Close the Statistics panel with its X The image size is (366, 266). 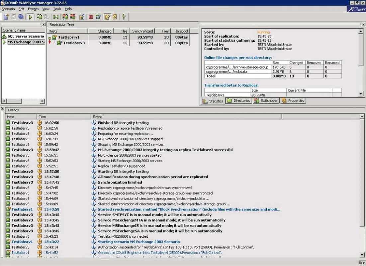point(363,24)
